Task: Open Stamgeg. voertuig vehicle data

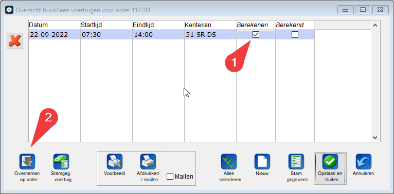Action: [61, 162]
